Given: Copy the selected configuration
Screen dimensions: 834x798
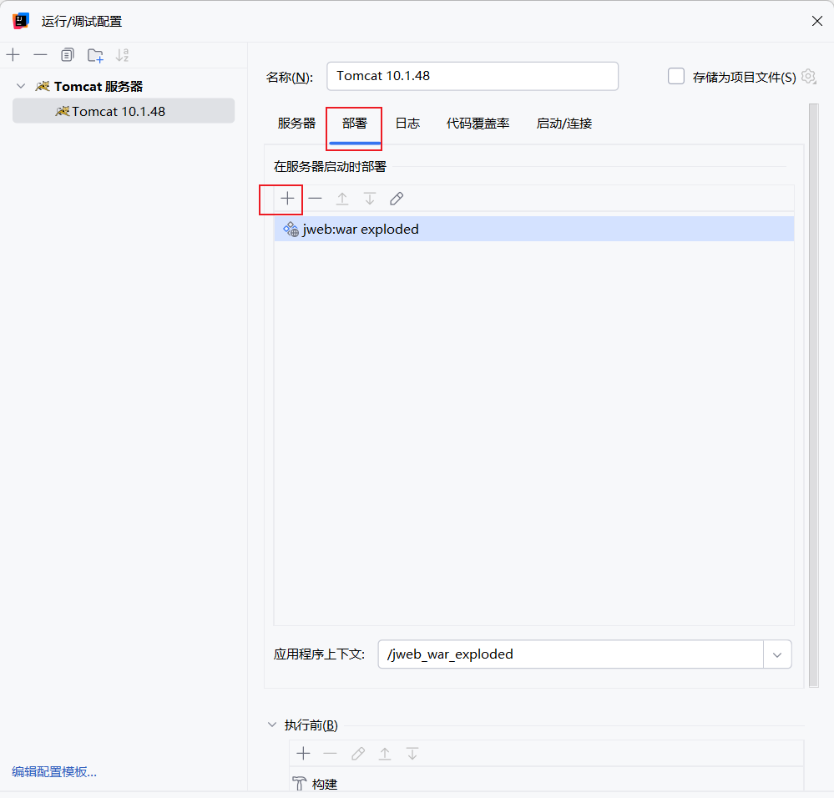Looking at the screenshot, I should pyautogui.click(x=67, y=54).
